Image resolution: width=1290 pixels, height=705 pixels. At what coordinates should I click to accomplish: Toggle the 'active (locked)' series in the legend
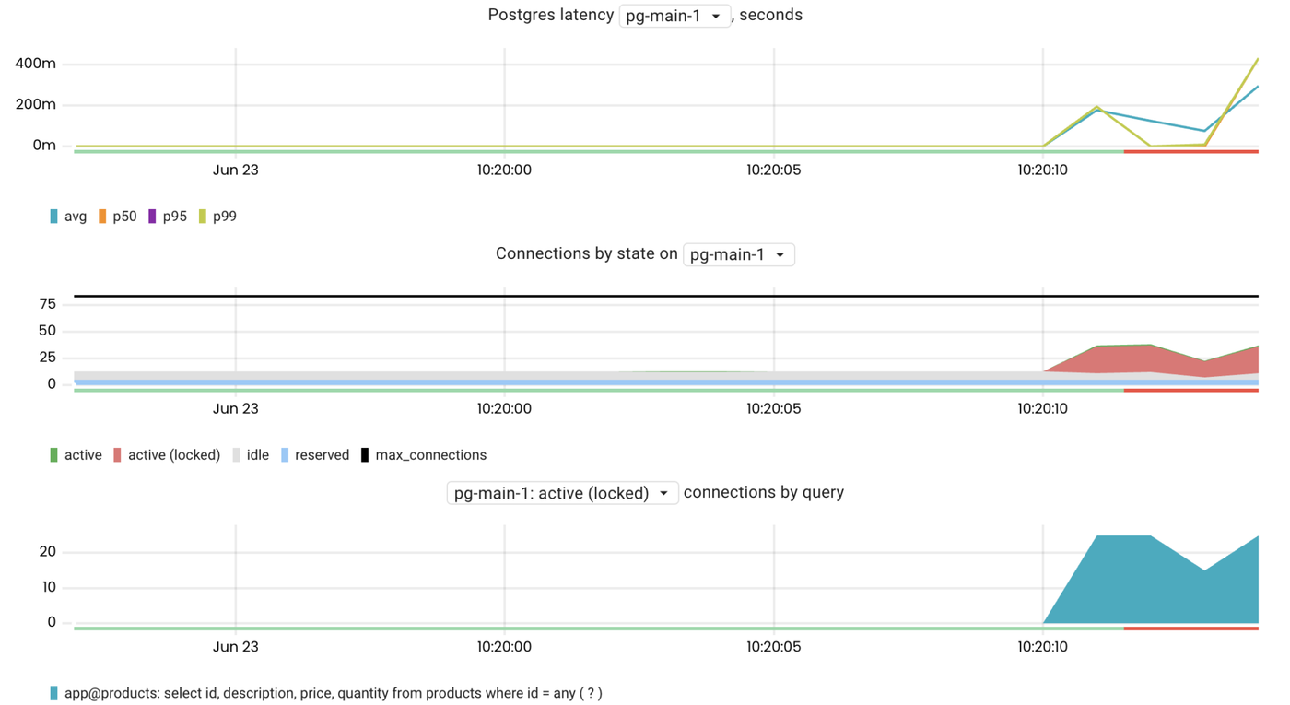(173, 455)
